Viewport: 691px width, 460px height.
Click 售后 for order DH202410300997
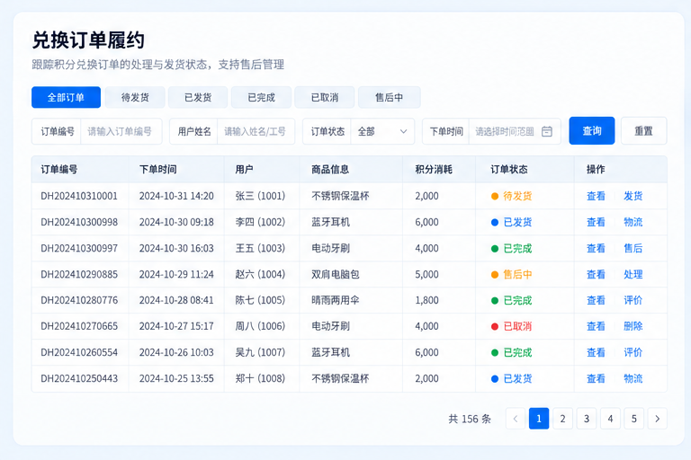point(633,248)
